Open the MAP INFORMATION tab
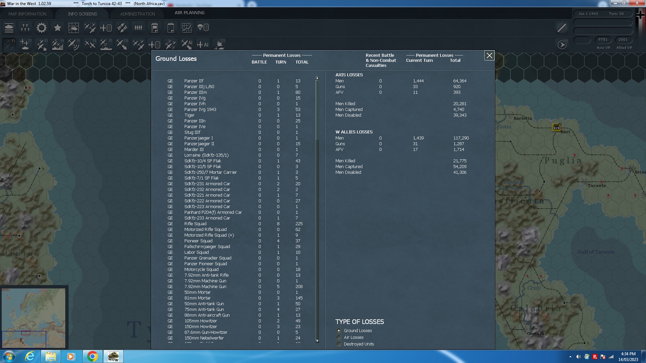Image resolution: width=646 pixels, height=363 pixels. 27,14
